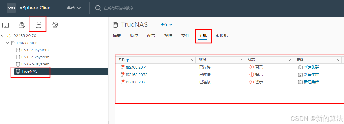
Task: Click the warning status icon in 192.168.20.73 row
Action: click(252, 82)
